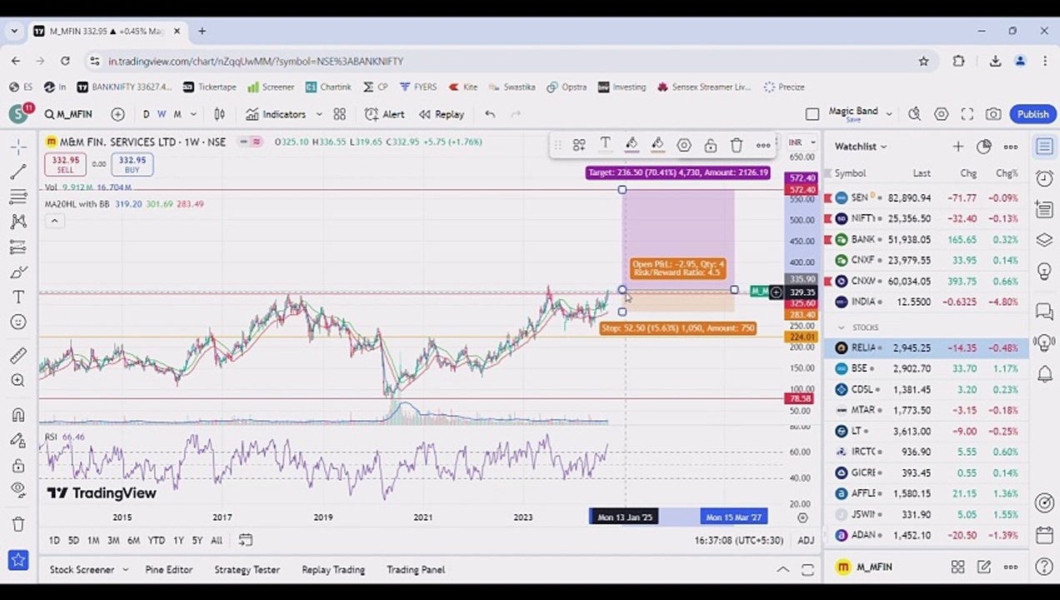Collapse the STOCKS watchlist section
This screenshot has width=1060, height=600.
pyautogui.click(x=841, y=327)
